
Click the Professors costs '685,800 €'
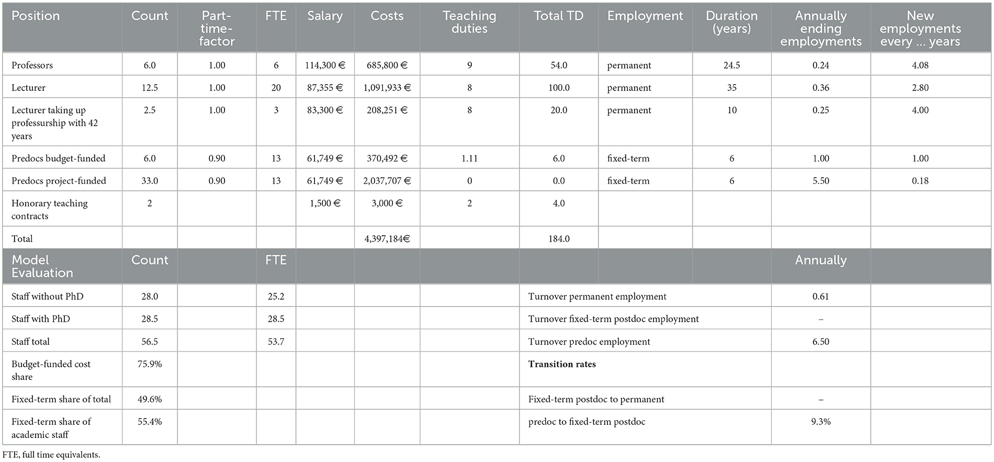click(x=387, y=65)
